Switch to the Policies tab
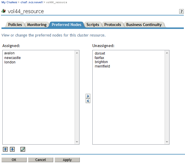 click(x=15, y=25)
